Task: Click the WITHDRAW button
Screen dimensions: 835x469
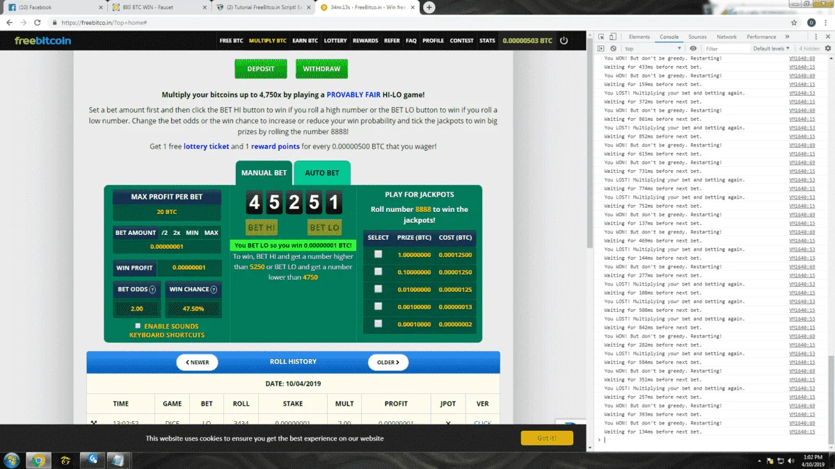Action: [x=321, y=69]
